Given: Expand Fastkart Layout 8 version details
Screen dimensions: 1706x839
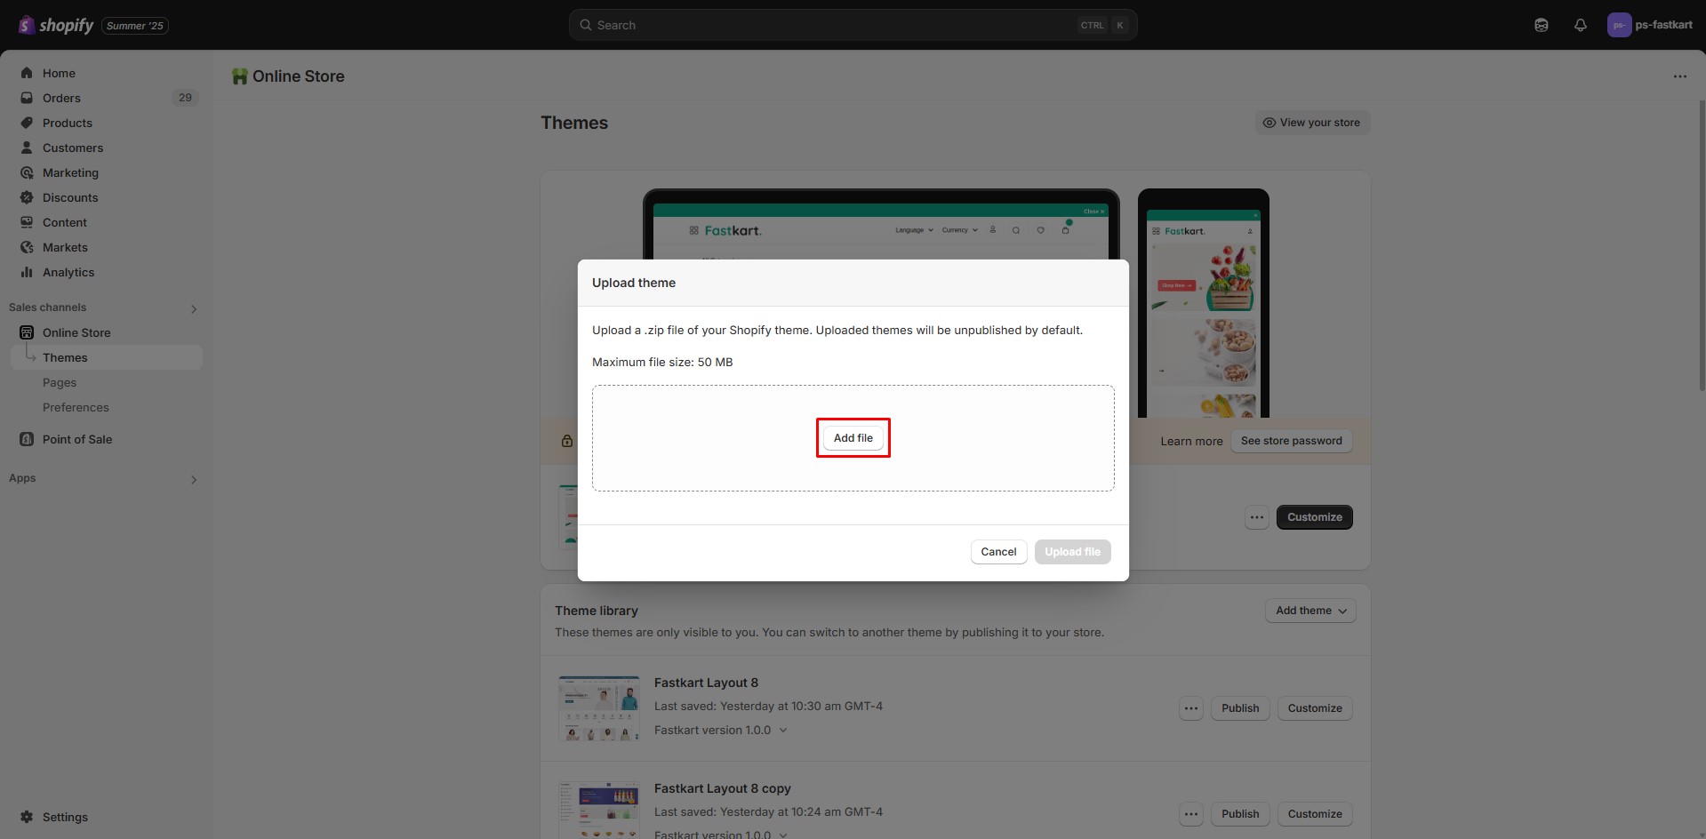Looking at the screenshot, I should [x=783, y=731].
